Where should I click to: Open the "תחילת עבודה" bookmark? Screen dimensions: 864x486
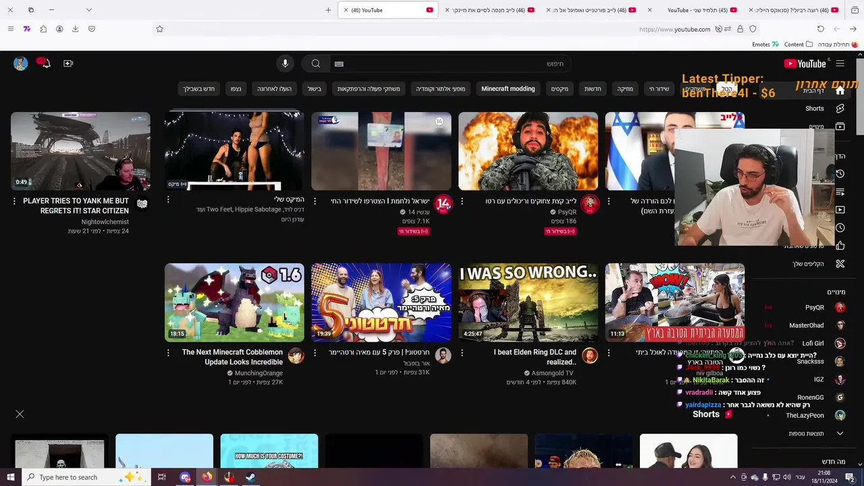838,45
